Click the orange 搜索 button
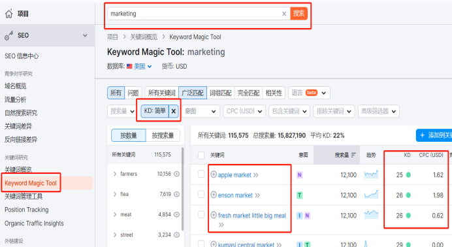Image resolution: width=452 pixels, height=247 pixels. (299, 14)
